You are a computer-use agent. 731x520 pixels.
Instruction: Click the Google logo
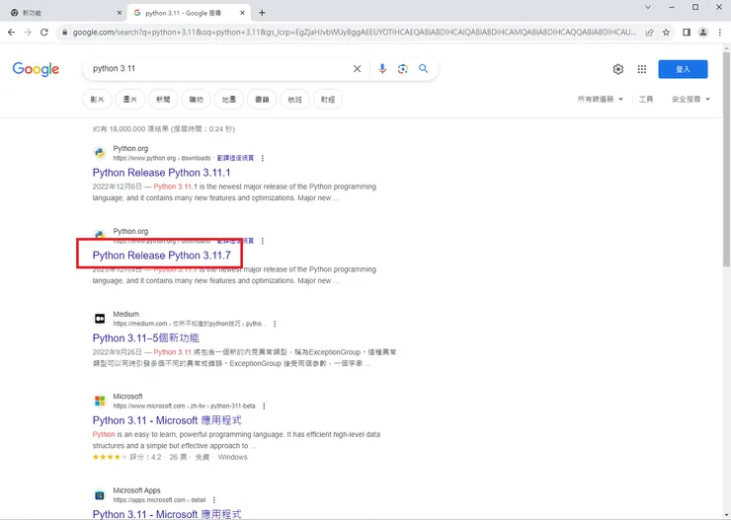[x=36, y=69]
